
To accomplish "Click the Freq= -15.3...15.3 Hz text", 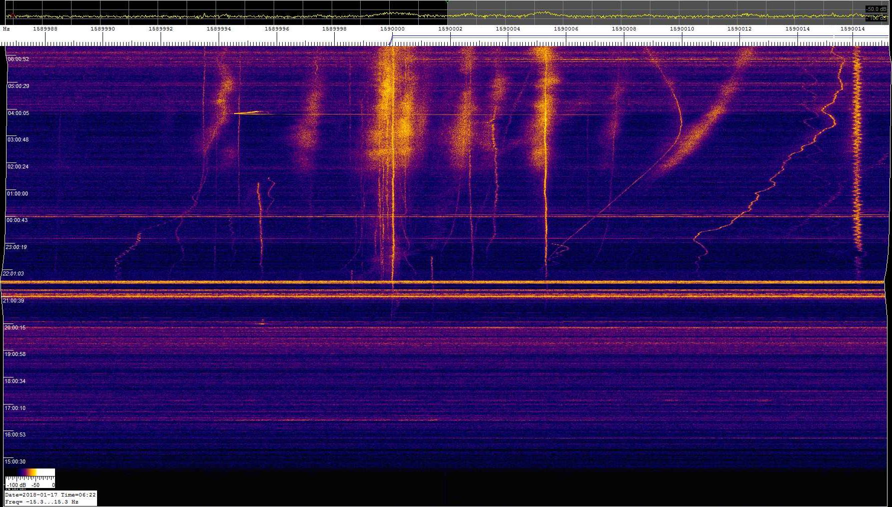I will tap(42, 501).
